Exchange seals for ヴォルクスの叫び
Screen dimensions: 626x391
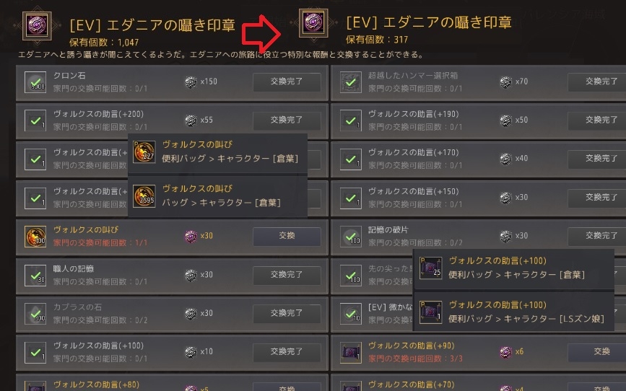[x=287, y=236]
